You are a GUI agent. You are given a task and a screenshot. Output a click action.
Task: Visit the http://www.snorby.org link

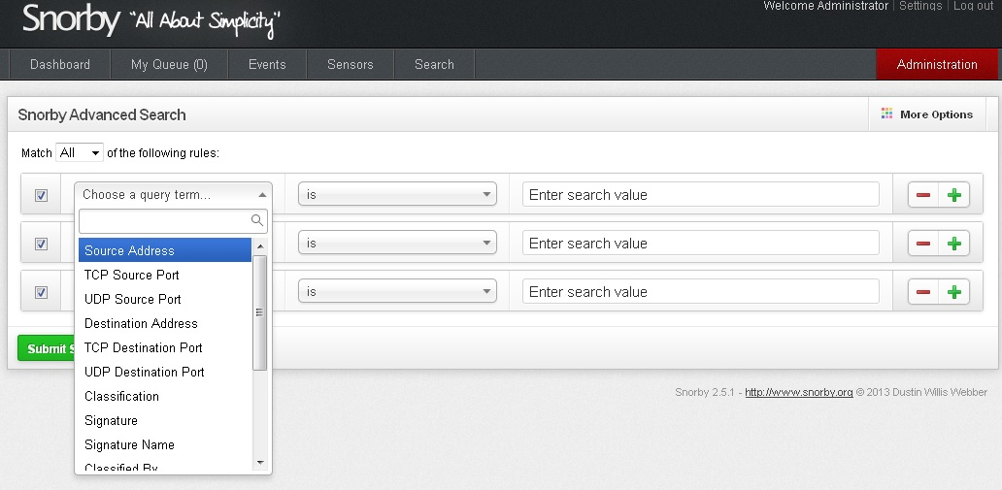click(x=798, y=393)
